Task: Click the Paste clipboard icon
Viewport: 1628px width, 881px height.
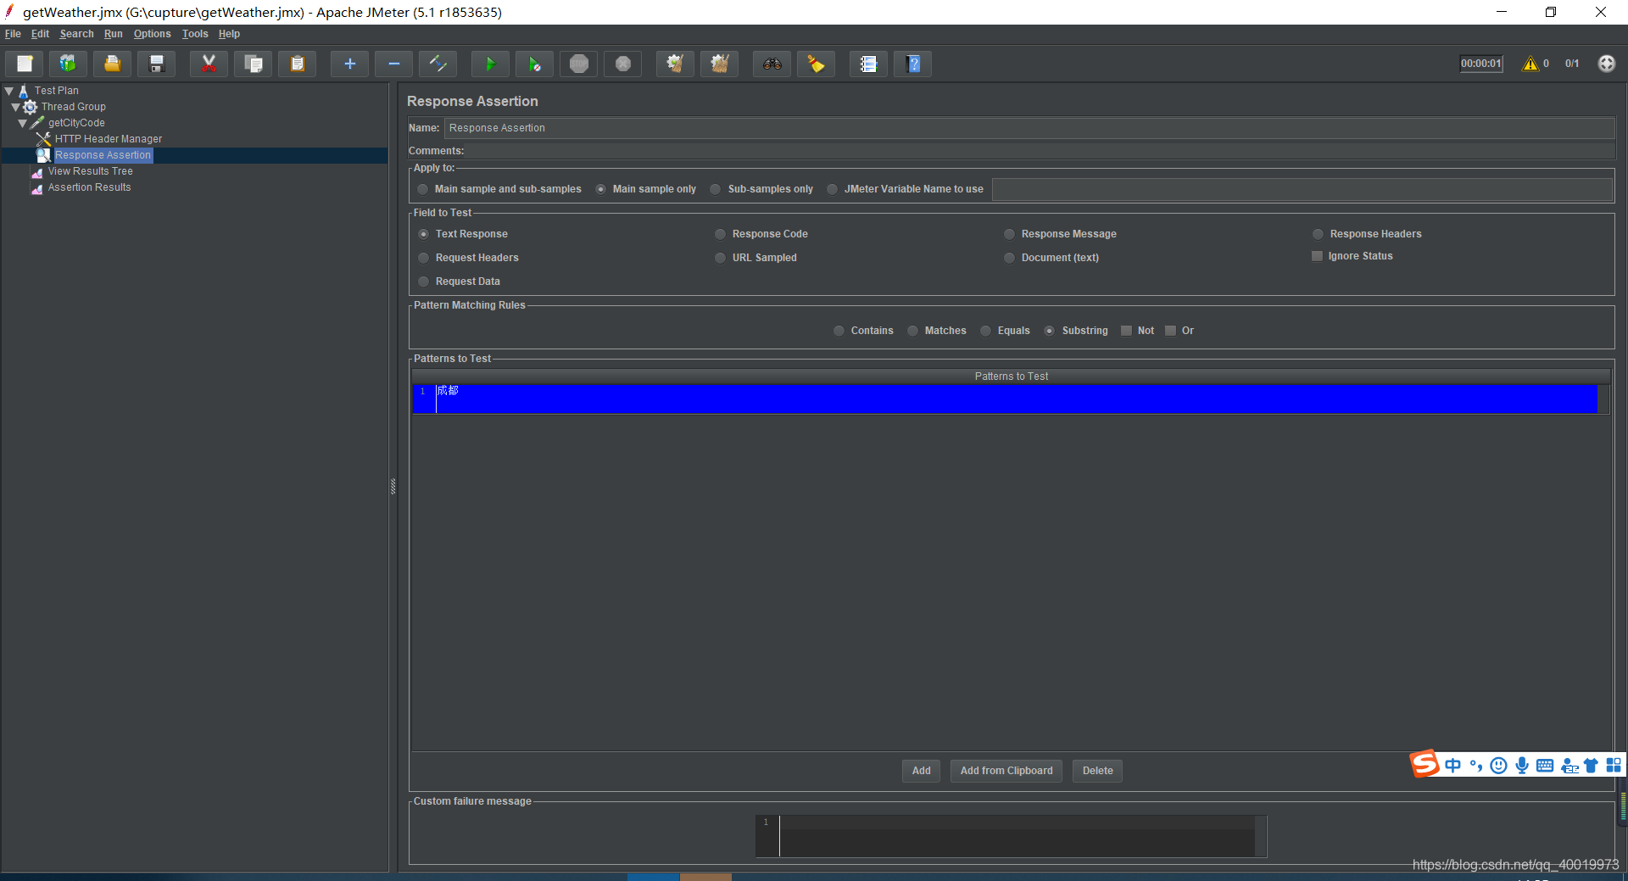Action: [x=297, y=64]
